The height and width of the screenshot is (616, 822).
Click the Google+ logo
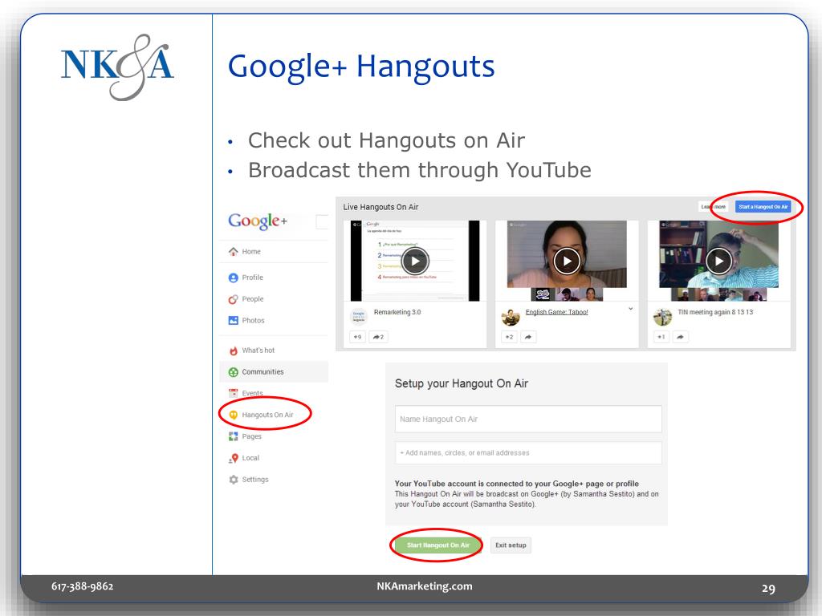[258, 221]
